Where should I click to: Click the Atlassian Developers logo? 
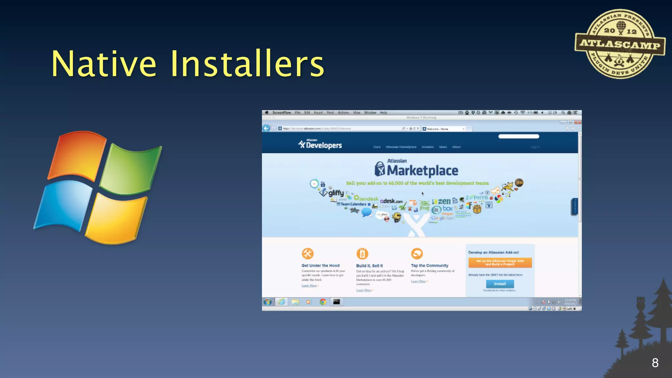320,144
